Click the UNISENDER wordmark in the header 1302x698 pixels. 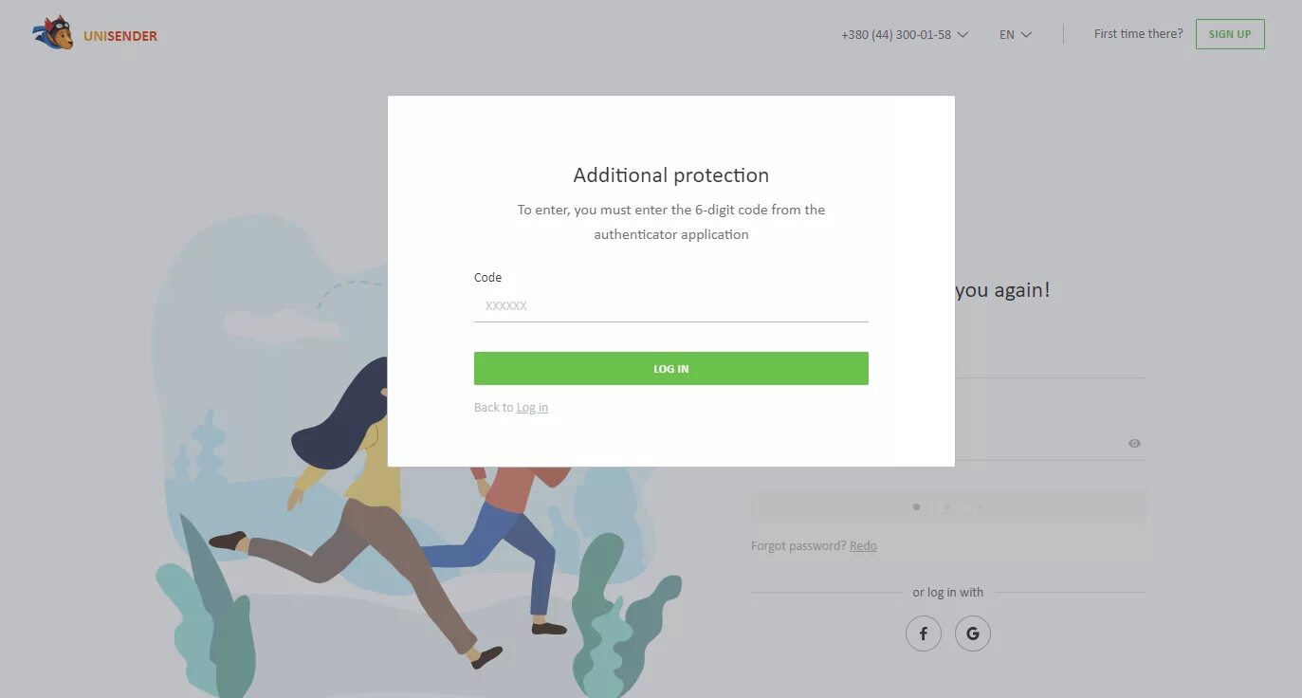[x=120, y=36]
